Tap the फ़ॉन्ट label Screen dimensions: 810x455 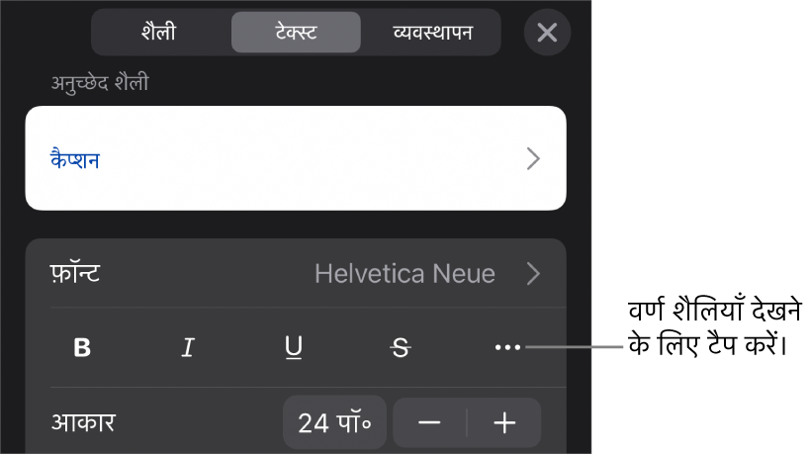[75, 274]
